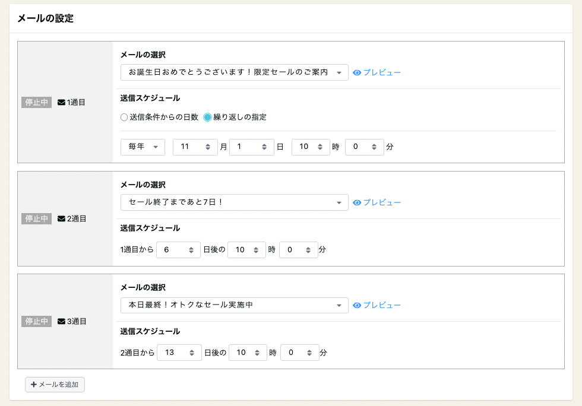Click the envelope icon beside 2通目
Screen dimensions: 582x406
pyautogui.click(x=61, y=218)
